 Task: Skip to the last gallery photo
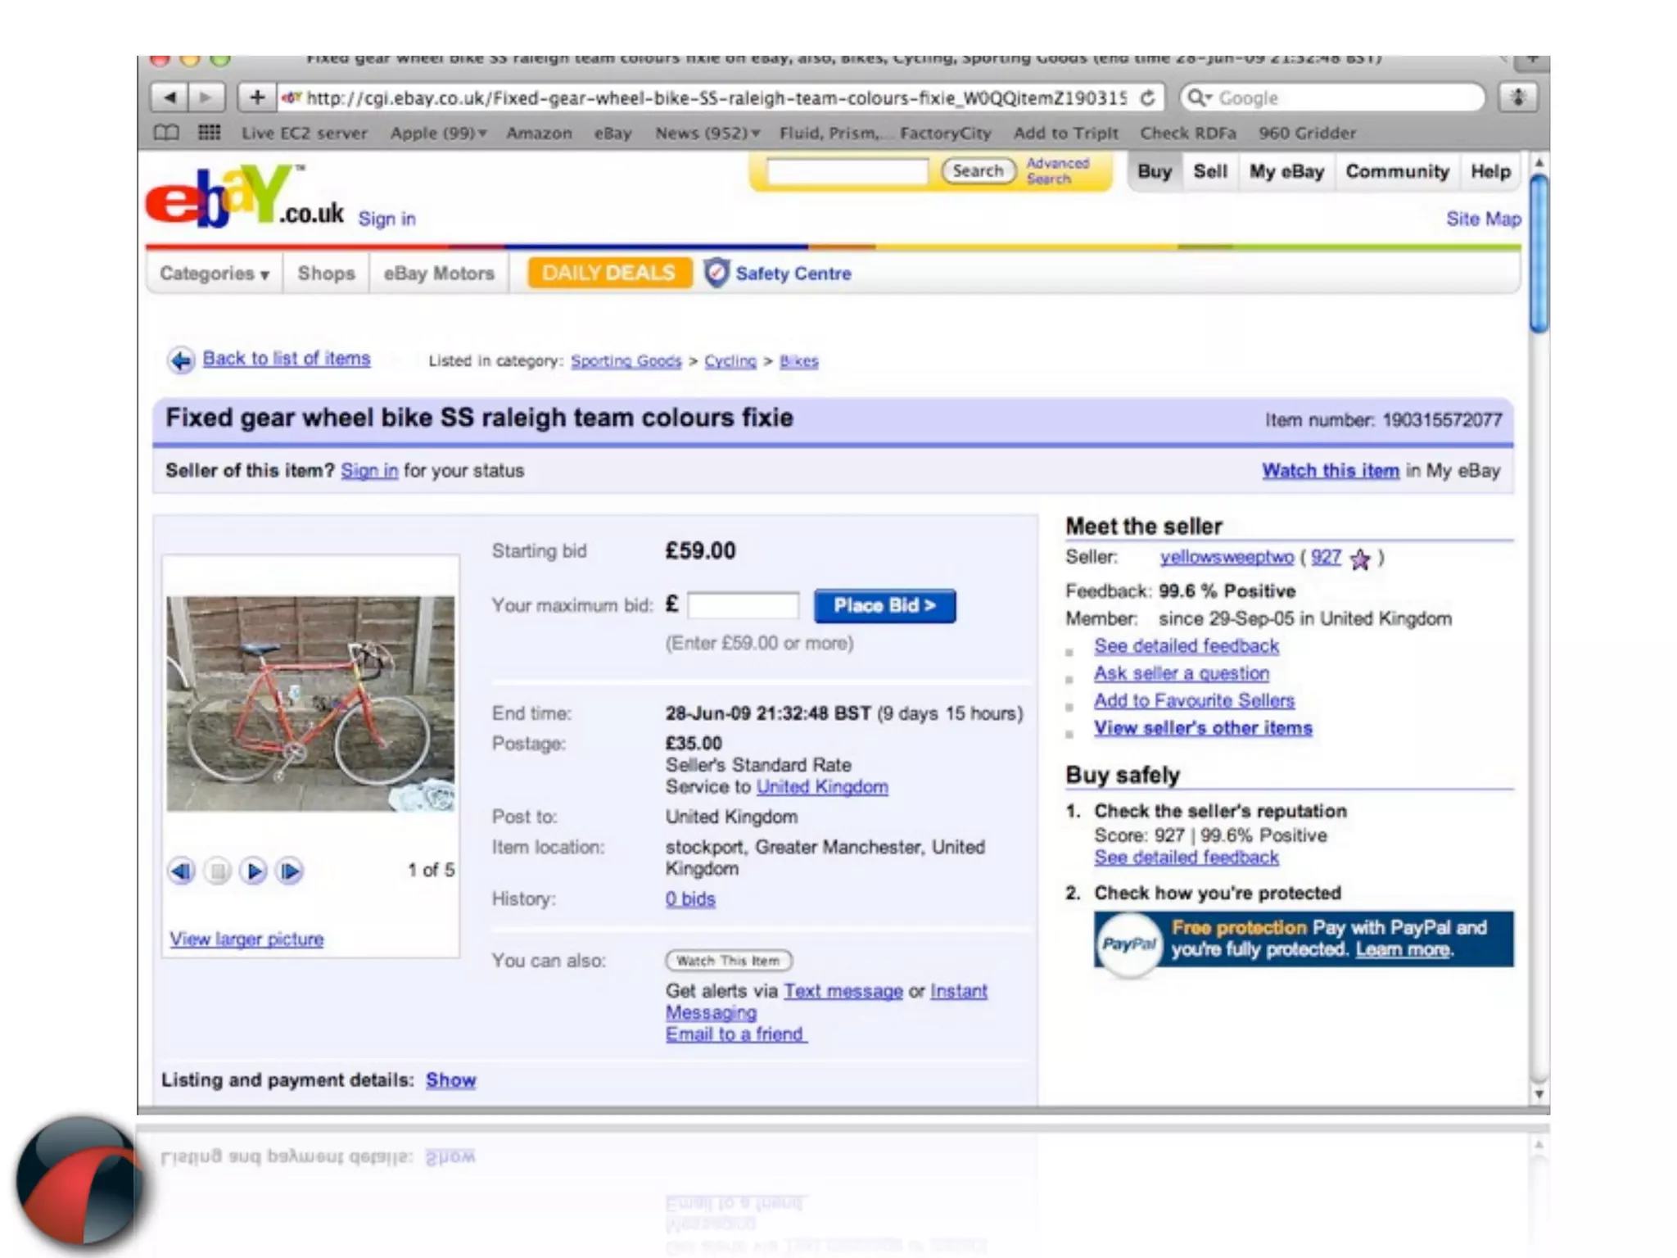click(x=290, y=871)
